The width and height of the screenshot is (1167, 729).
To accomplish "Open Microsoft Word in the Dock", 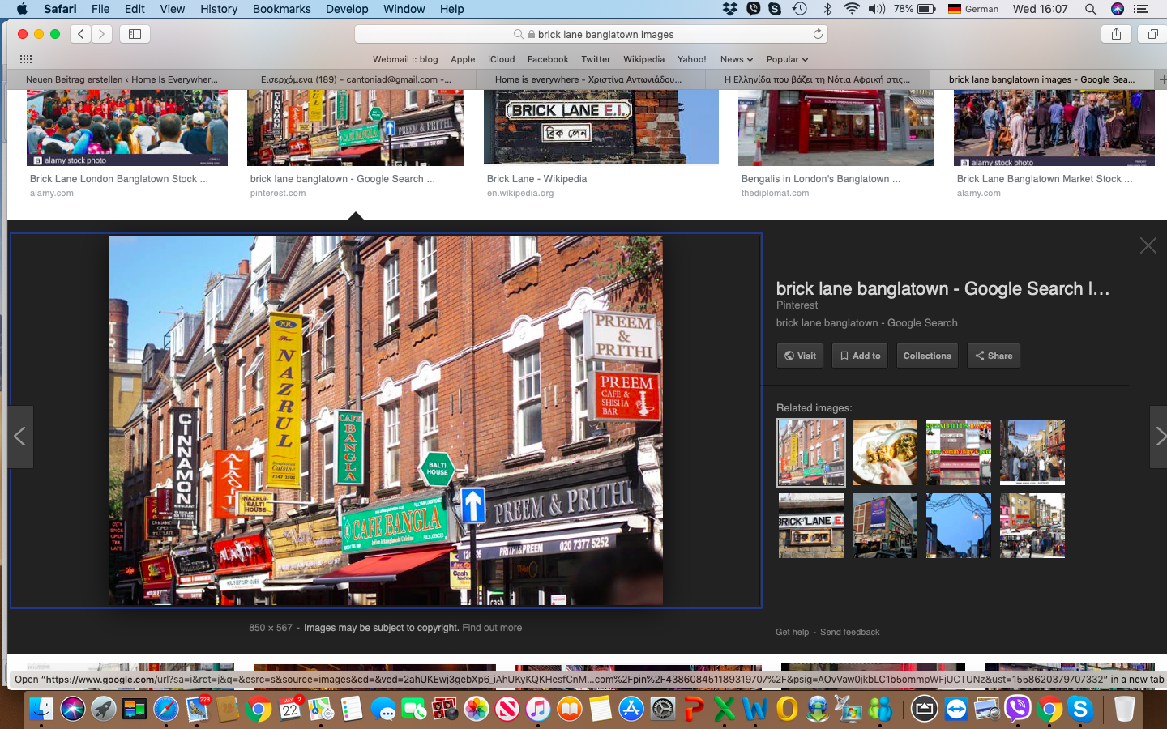I will pos(755,710).
